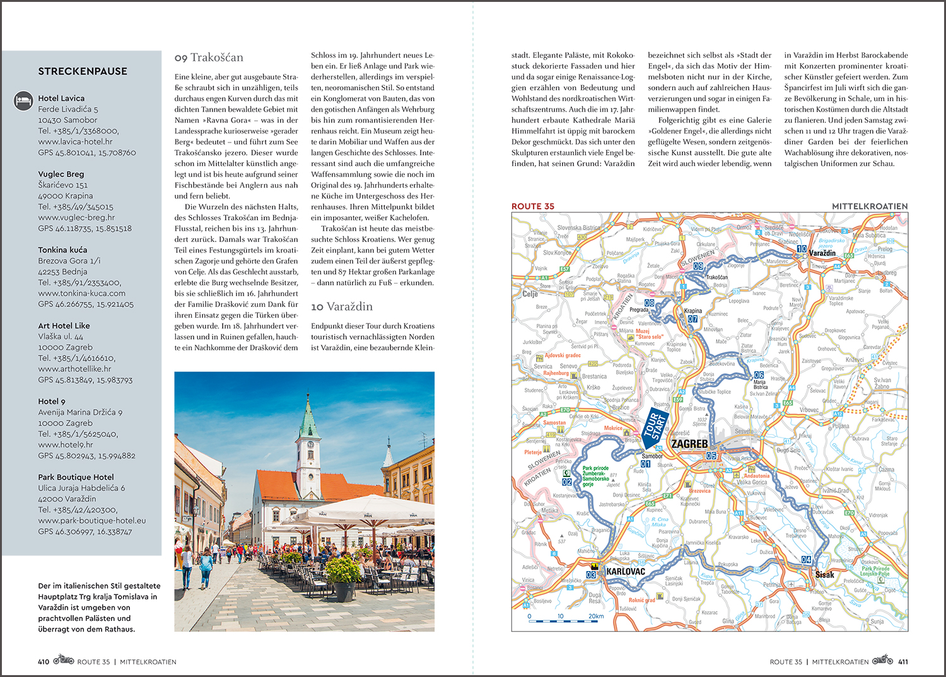The image size is (946, 677).
Task: Click the bed icon beside Hotel Lavica
Action: 23,100
